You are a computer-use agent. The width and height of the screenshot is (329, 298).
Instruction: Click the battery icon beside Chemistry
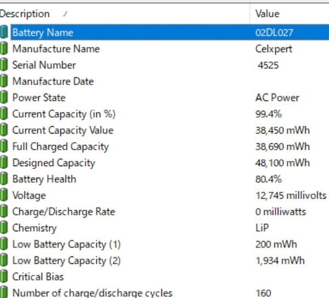pos(4,227)
